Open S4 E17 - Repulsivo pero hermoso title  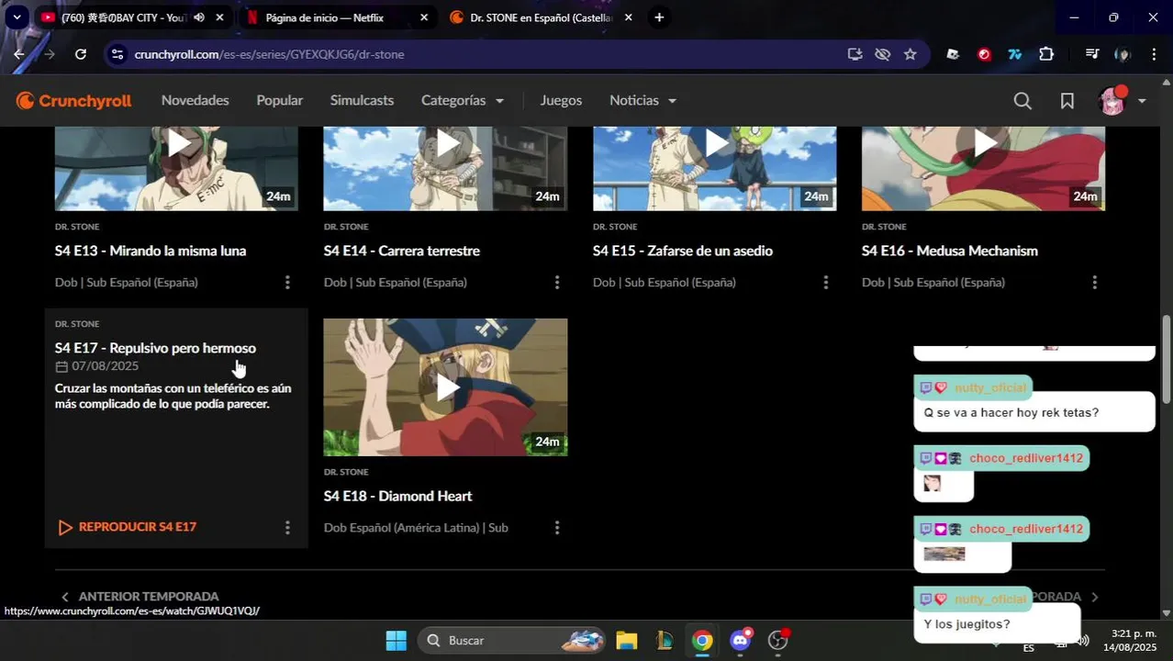tap(155, 348)
